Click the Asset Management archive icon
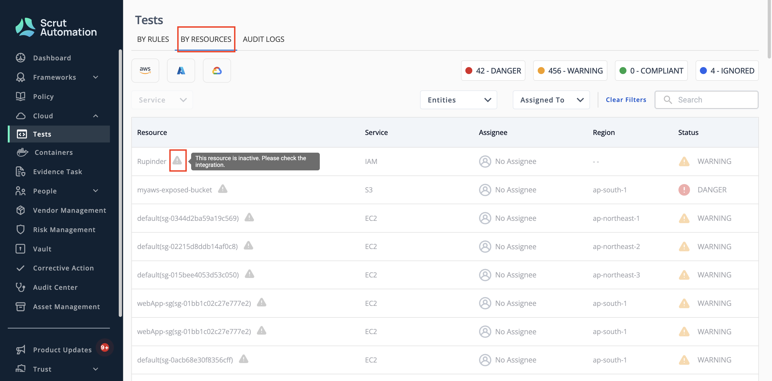 click(x=20, y=306)
